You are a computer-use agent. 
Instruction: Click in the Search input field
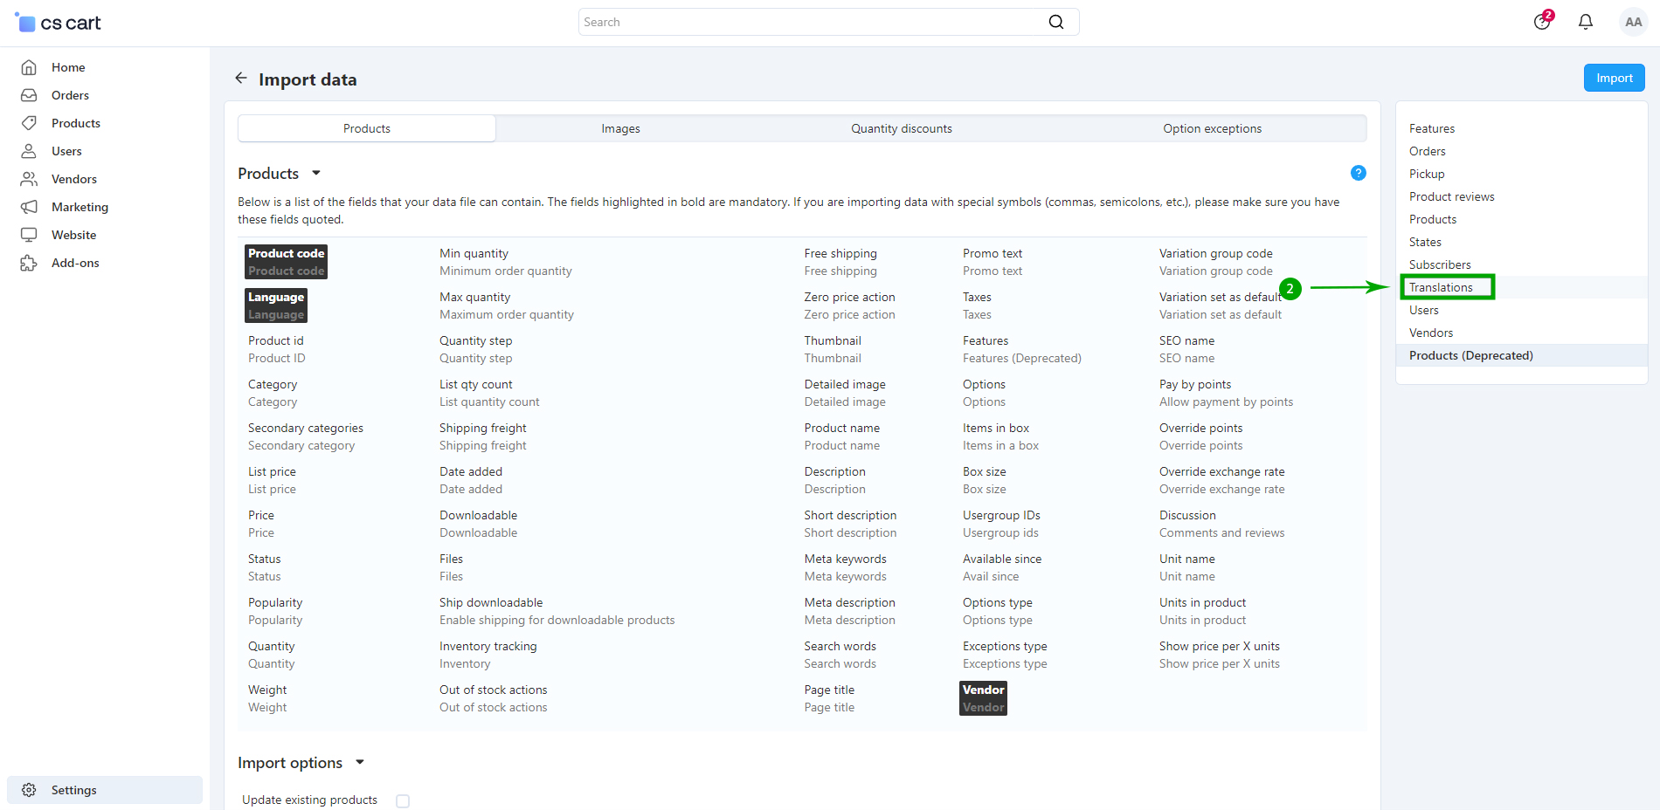pos(813,22)
